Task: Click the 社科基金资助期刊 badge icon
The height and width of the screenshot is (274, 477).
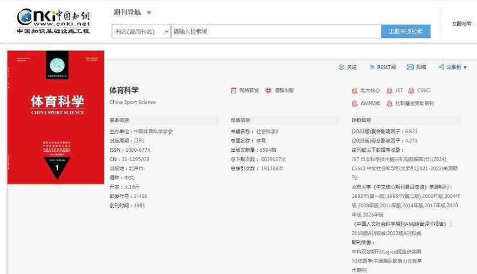Action: tap(390, 104)
